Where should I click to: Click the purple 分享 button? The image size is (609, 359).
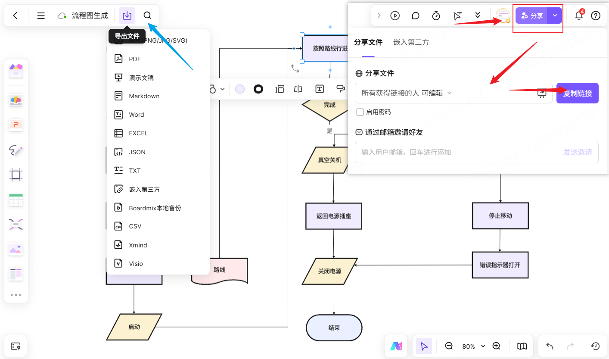coord(532,16)
